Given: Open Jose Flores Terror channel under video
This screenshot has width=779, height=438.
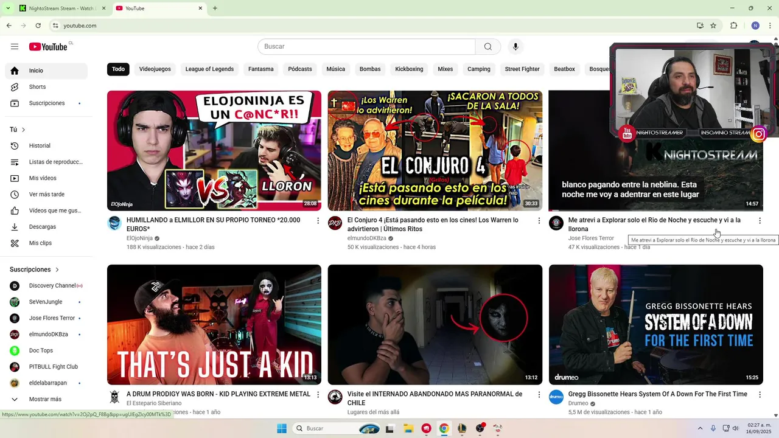Looking at the screenshot, I should [x=591, y=238].
